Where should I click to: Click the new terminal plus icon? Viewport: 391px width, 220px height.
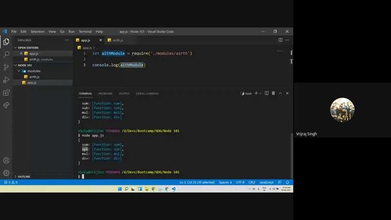point(256,93)
